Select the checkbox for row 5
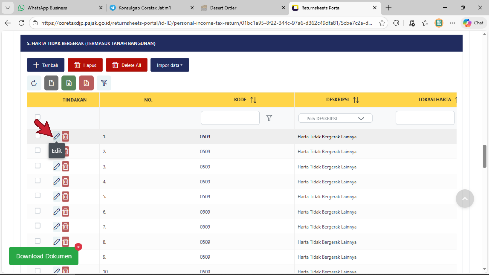This screenshot has width=489, height=275. point(38,196)
